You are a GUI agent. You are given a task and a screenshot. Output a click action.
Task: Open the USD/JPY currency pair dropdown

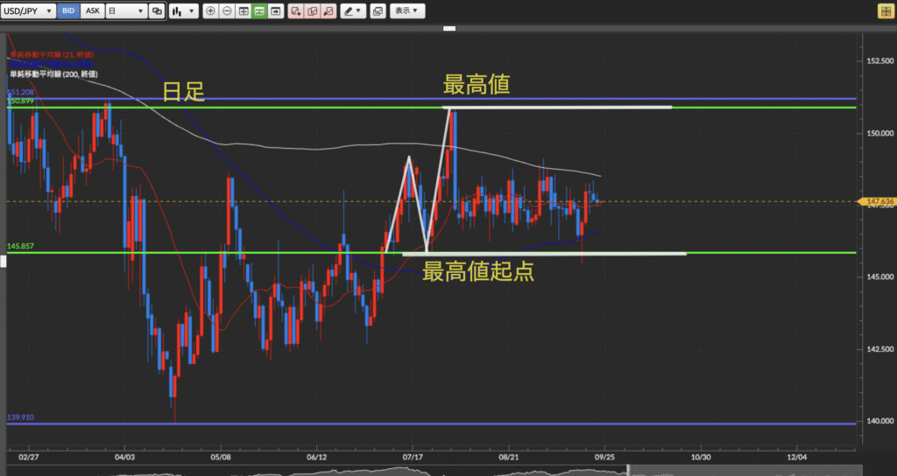pyautogui.click(x=28, y=11)
